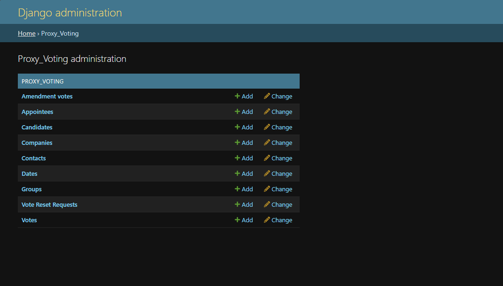
Task: Click Add text for Amendment votes
Action: (248, 97)
